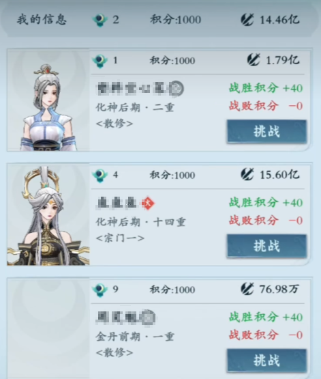321x379 pixels.
Task: Click the round badge after rank 1 player's name
Action: [177, 89]
